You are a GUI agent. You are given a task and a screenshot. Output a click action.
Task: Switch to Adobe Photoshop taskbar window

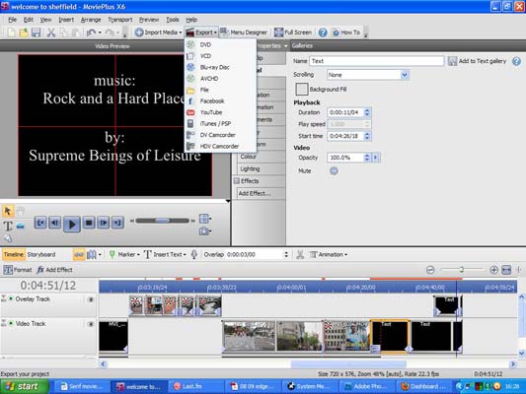tap(368, 387)
